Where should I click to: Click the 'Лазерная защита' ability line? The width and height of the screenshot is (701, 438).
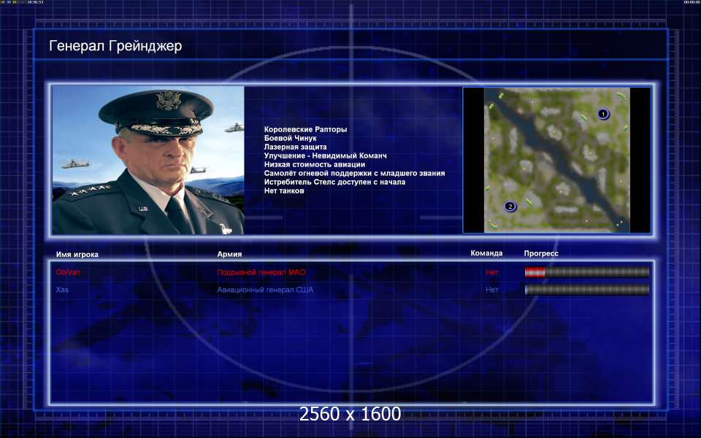295,147
